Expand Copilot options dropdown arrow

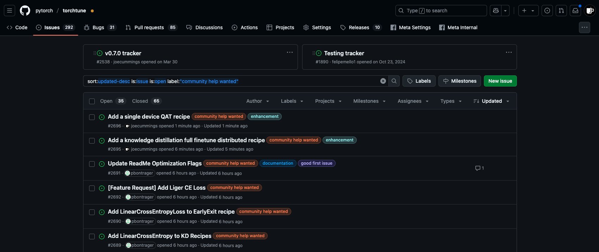(505, 11)
